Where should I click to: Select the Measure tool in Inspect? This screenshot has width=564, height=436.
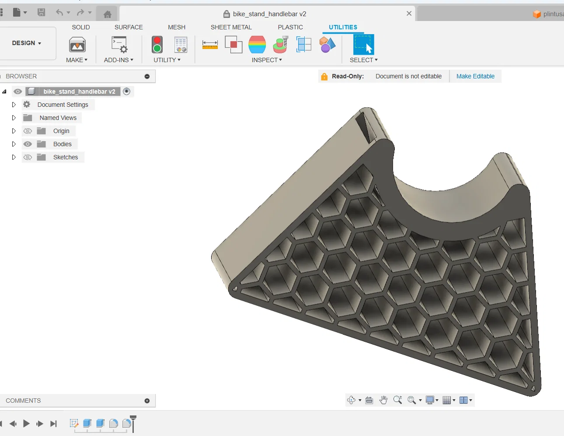pyautogui.click(x=210, y=45)
